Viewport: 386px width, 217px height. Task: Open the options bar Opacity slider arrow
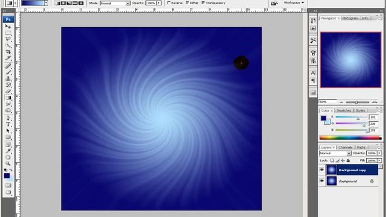click(159, 3)
